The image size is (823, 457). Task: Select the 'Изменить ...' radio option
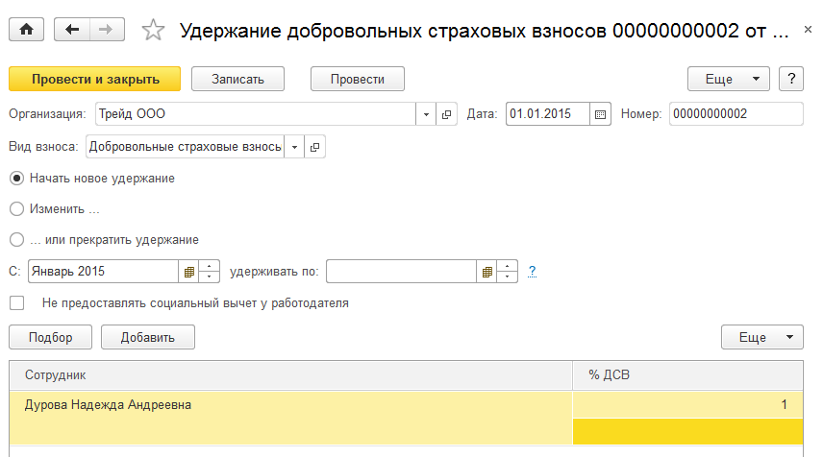(16, 208)
